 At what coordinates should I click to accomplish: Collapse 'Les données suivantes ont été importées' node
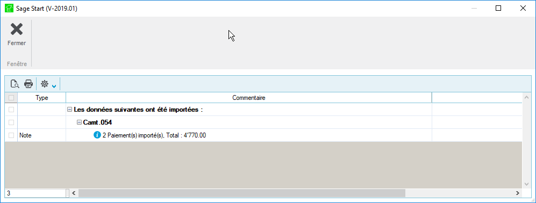[70, 110]
